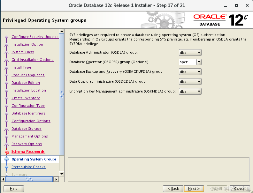Viewport: 253px width, 193px height.
Task: Maximize the installer window
Action: point(236,5)
